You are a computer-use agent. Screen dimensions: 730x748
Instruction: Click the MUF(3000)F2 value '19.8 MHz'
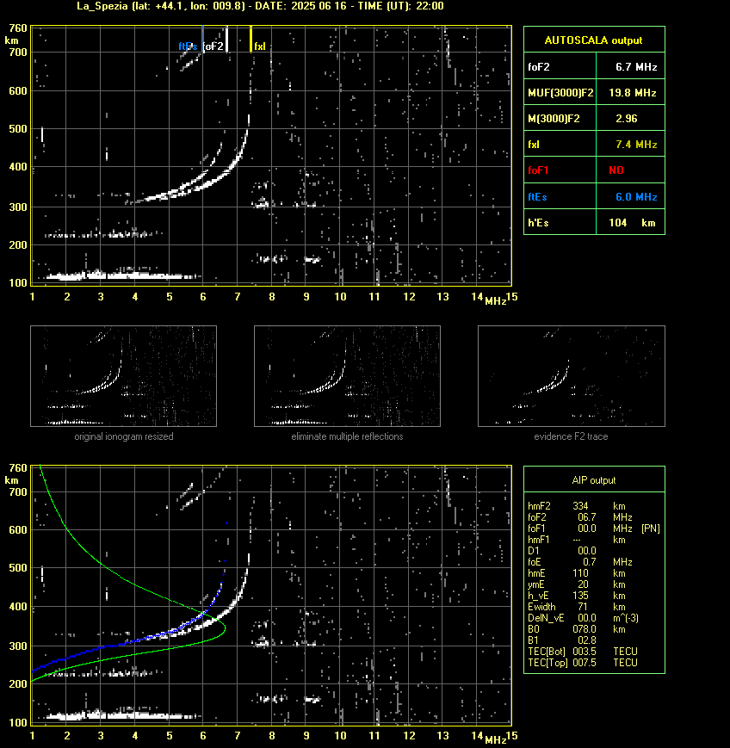pyautogui.click(x=632, y=93)
